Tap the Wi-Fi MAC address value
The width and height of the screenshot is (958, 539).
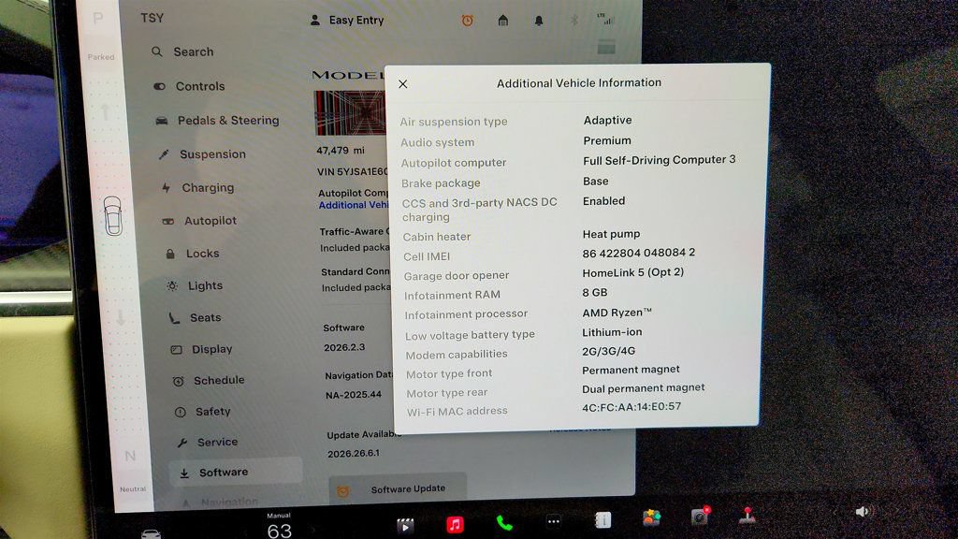[631, 407]
